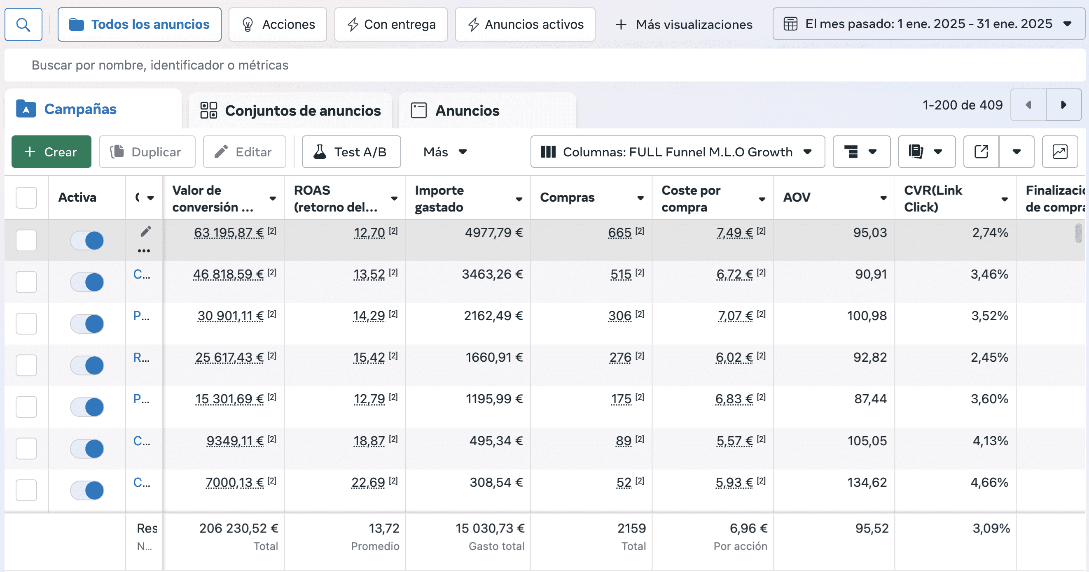Open the Más dropdown menu
This screenshot has height=572, width=1089.
click(x=445, y=152)
